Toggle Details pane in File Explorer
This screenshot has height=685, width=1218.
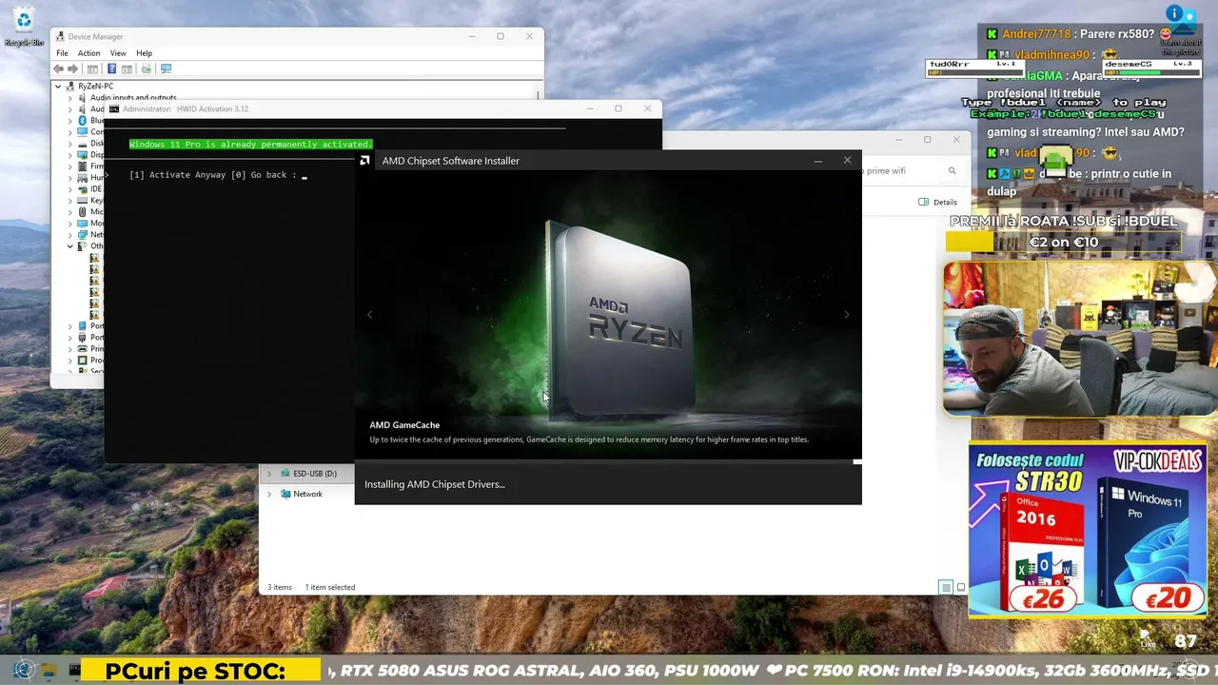tap(938, 202)
